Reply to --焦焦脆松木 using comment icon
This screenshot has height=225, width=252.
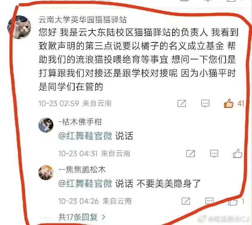(x=209, y=201)
